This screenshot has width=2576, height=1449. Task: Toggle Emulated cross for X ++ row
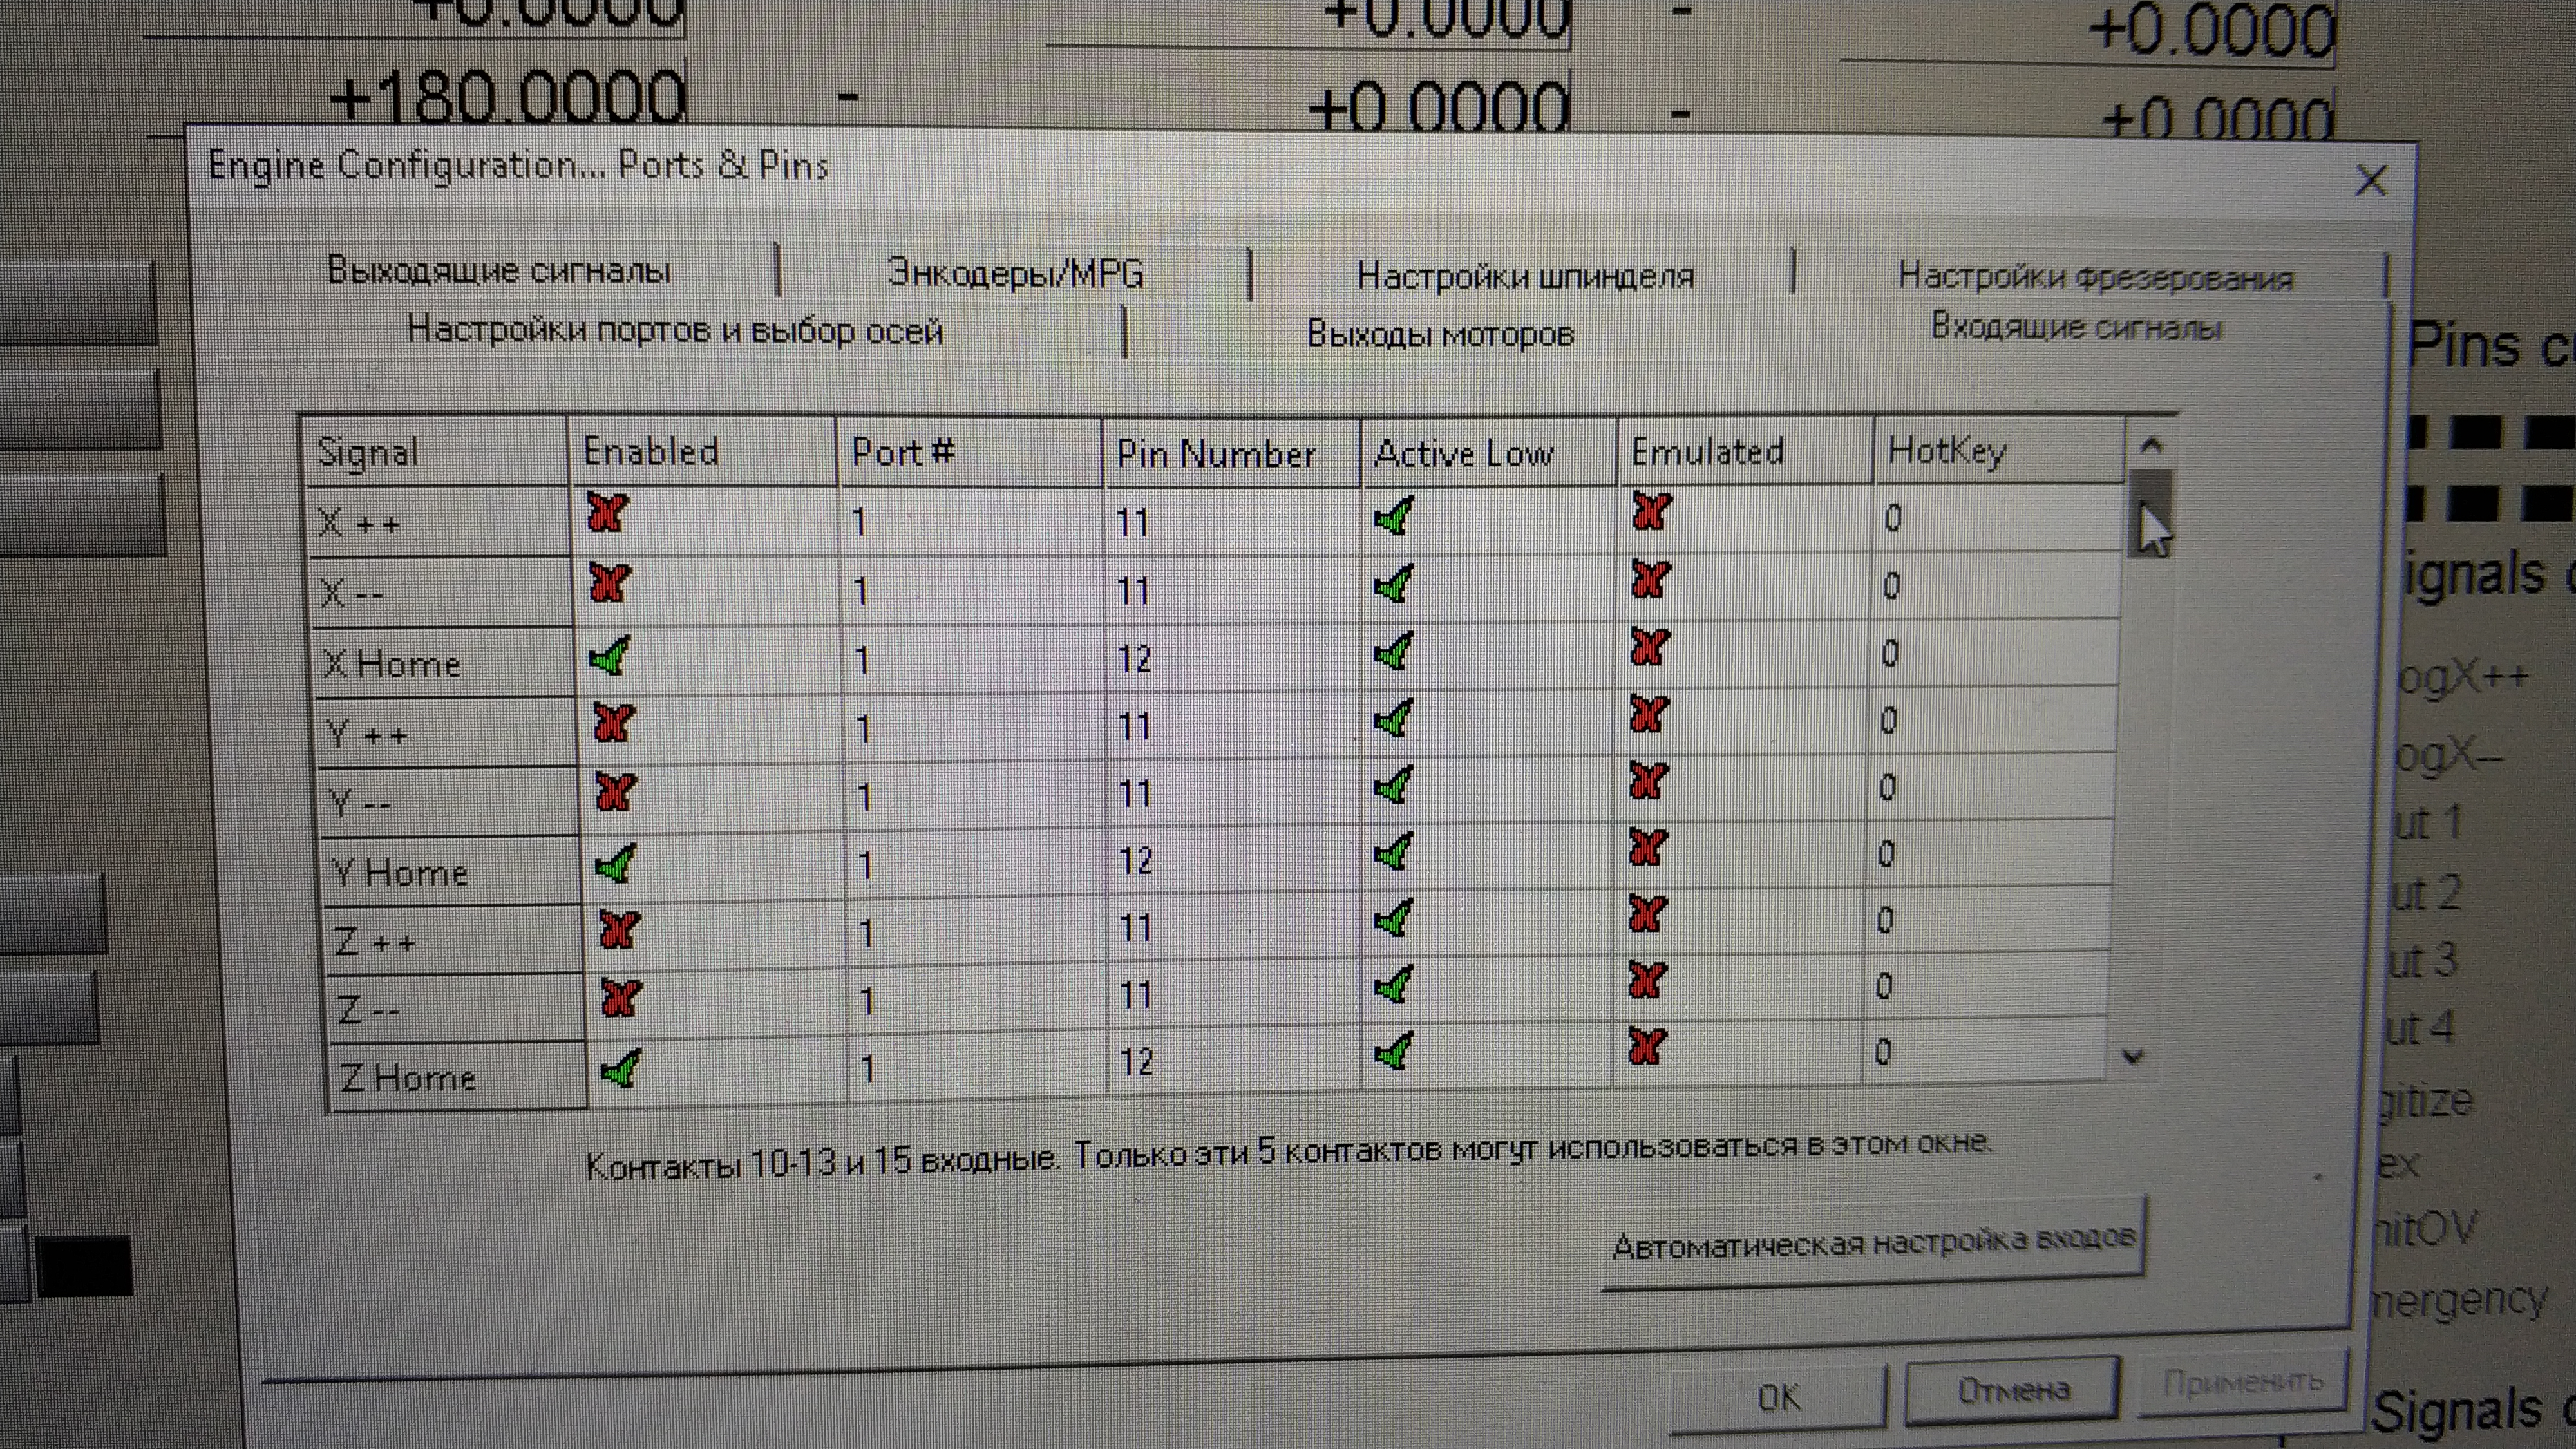(1651, 512)
